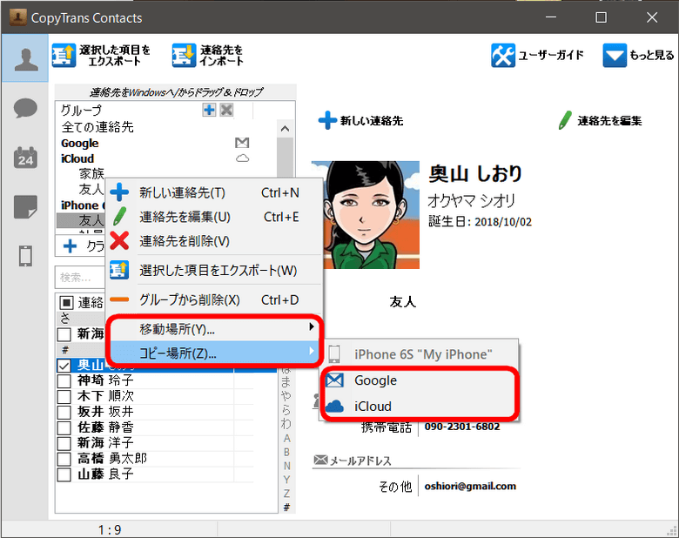Screen dimensions: 679x538
Task: Select the iCloud group
Action: (77, 158)
